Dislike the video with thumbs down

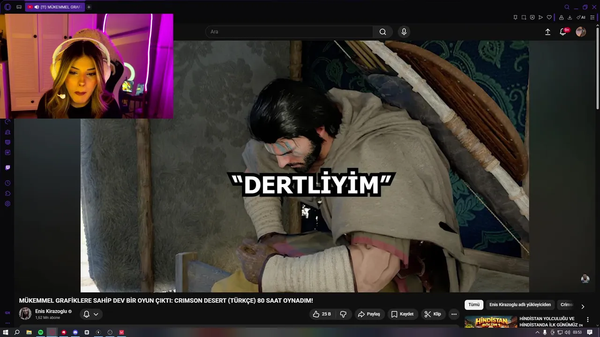click(x=343, y=314)
